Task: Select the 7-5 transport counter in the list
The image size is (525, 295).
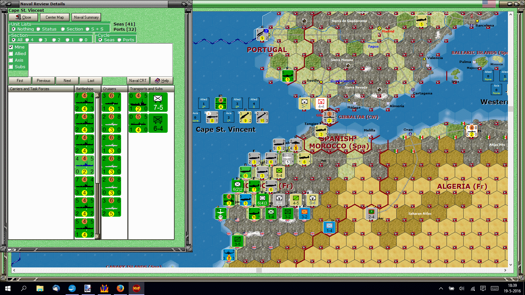Action: [x=158, y=102]
